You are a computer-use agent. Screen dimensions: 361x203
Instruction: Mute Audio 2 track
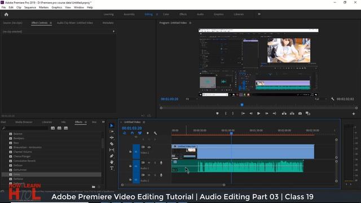tap(149, 175)
